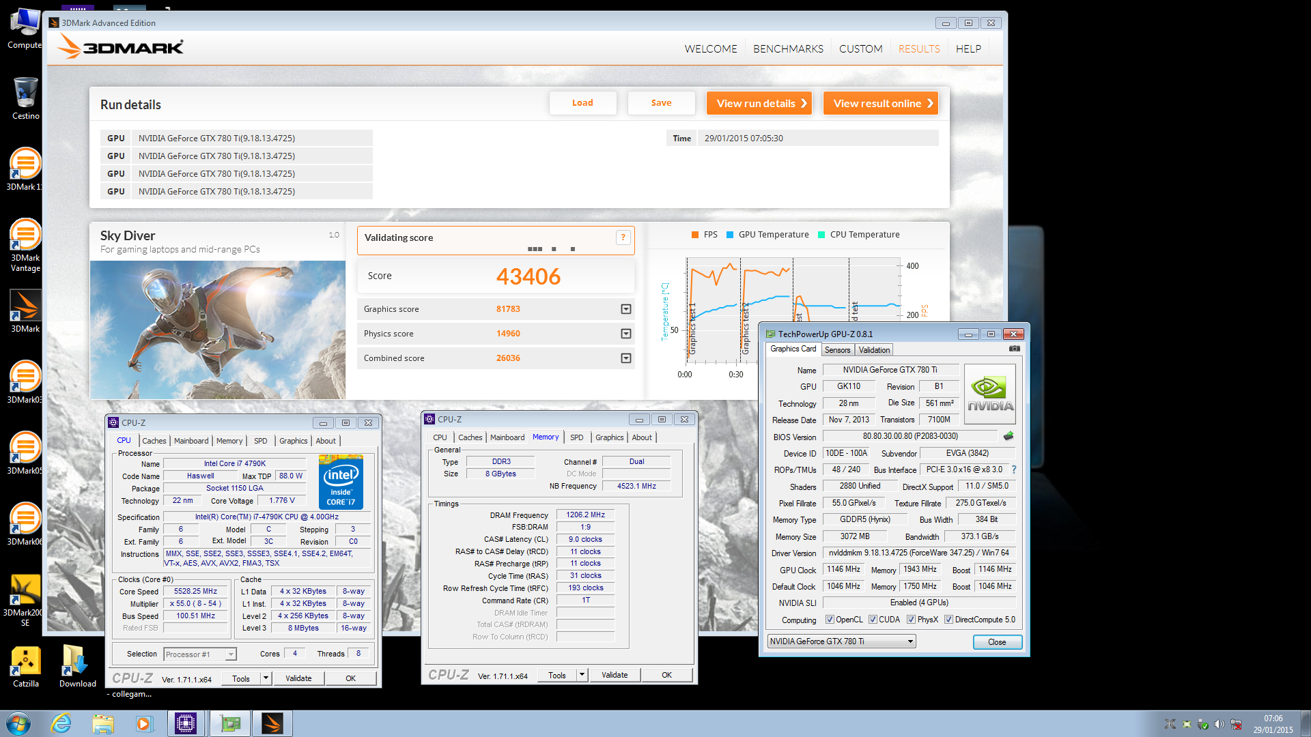Click FPS orange legend swatch

click(x=694, y=235)
